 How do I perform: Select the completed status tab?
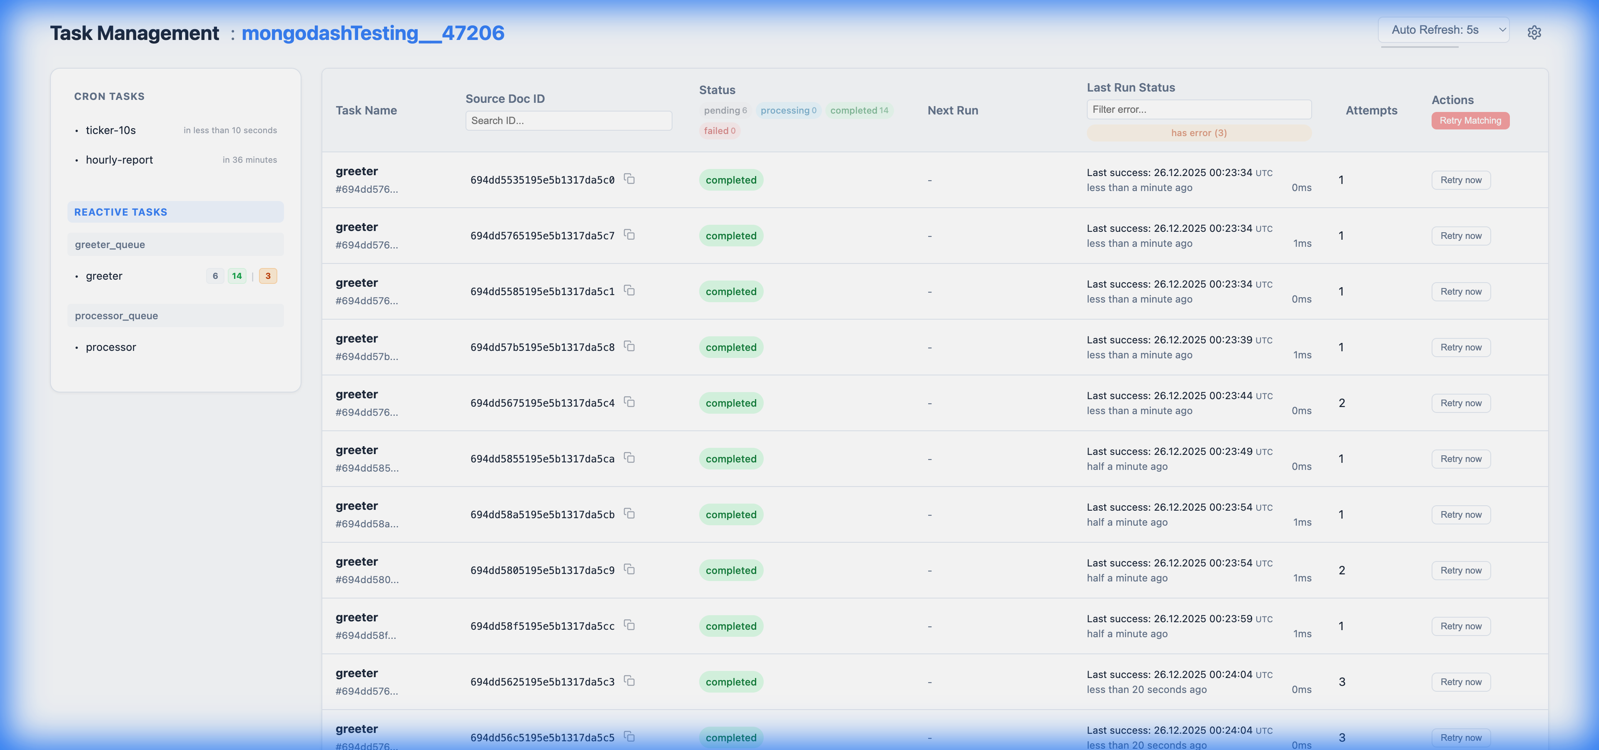(860, 110)
